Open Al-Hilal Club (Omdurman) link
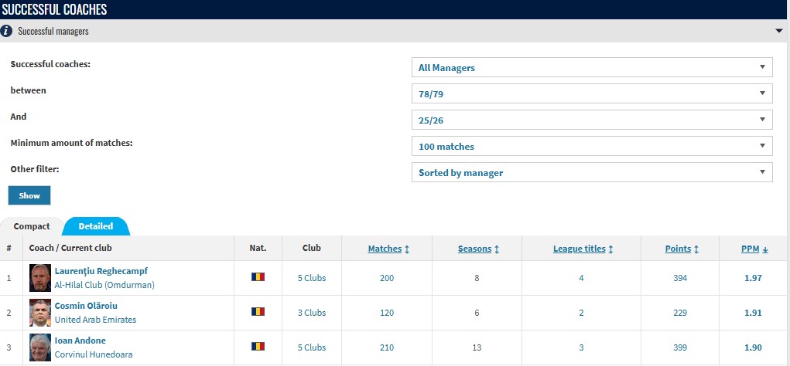 (x=104, y=285)
